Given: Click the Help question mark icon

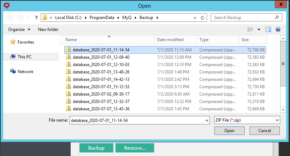Looking at the screenshot, I should 278,30.
